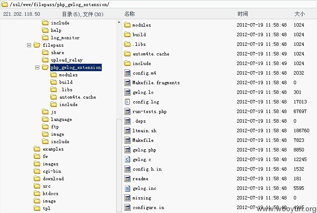317x213 pixels.
Task: Select the language folder in tree
Action: tap(61, 120)
